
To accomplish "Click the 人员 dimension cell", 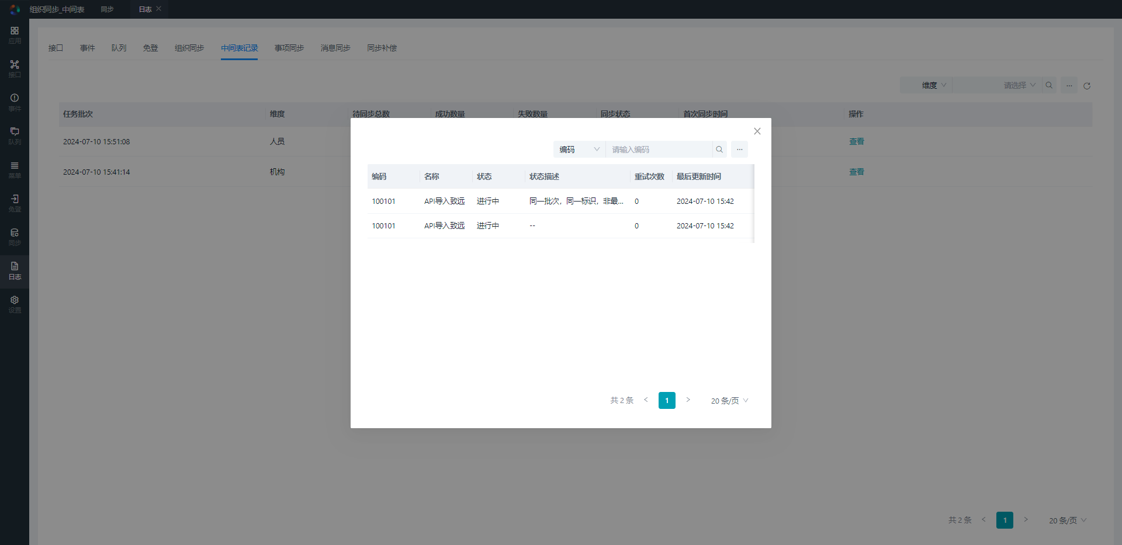I will [x=277, y=141].
